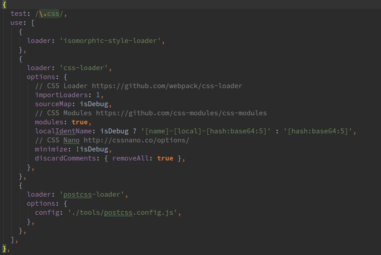Image resolution: width=381 pixels, height=255 pixels.
Task: Click the importLoaders property name
Action: coord(61,95)
